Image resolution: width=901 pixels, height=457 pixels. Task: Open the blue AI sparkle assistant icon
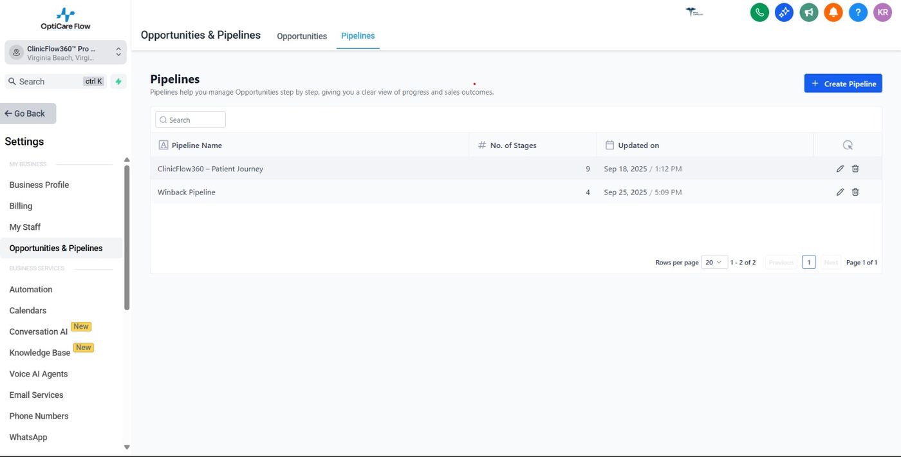click(x=784, y=12)
